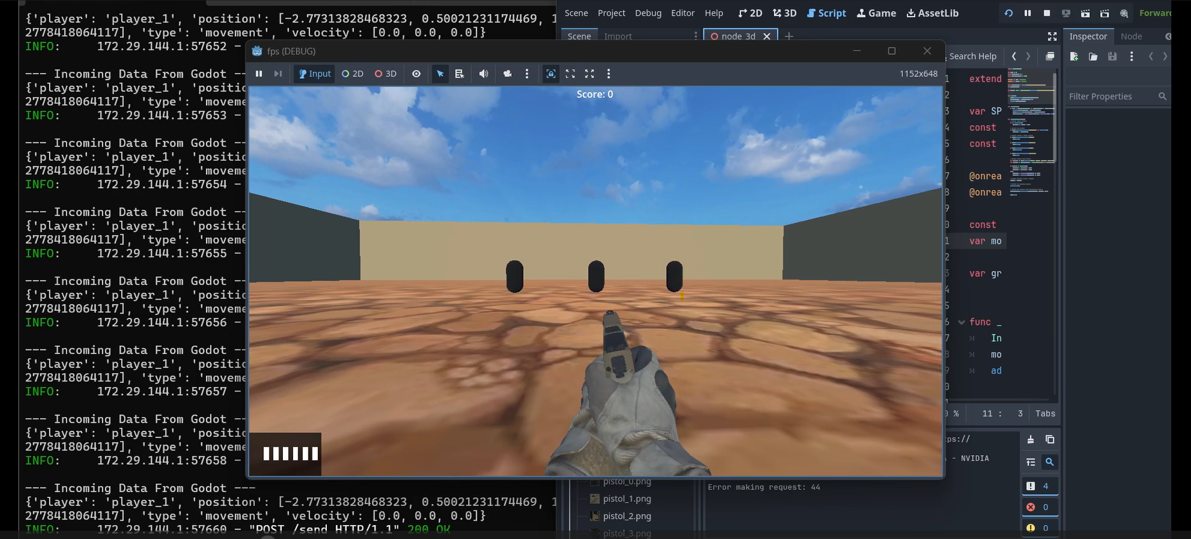This screenshot has height=539, width=1191.
Task: Pause the project from the editor run bar
Action: tap(1028, 13)
